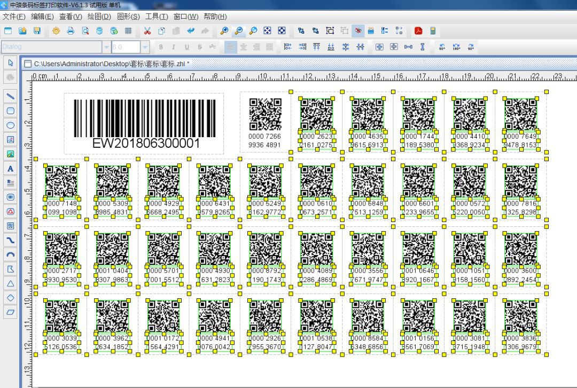Select the straight line drawing tool
This screenshot has width=577, height=388.
(x=10, y=97)
